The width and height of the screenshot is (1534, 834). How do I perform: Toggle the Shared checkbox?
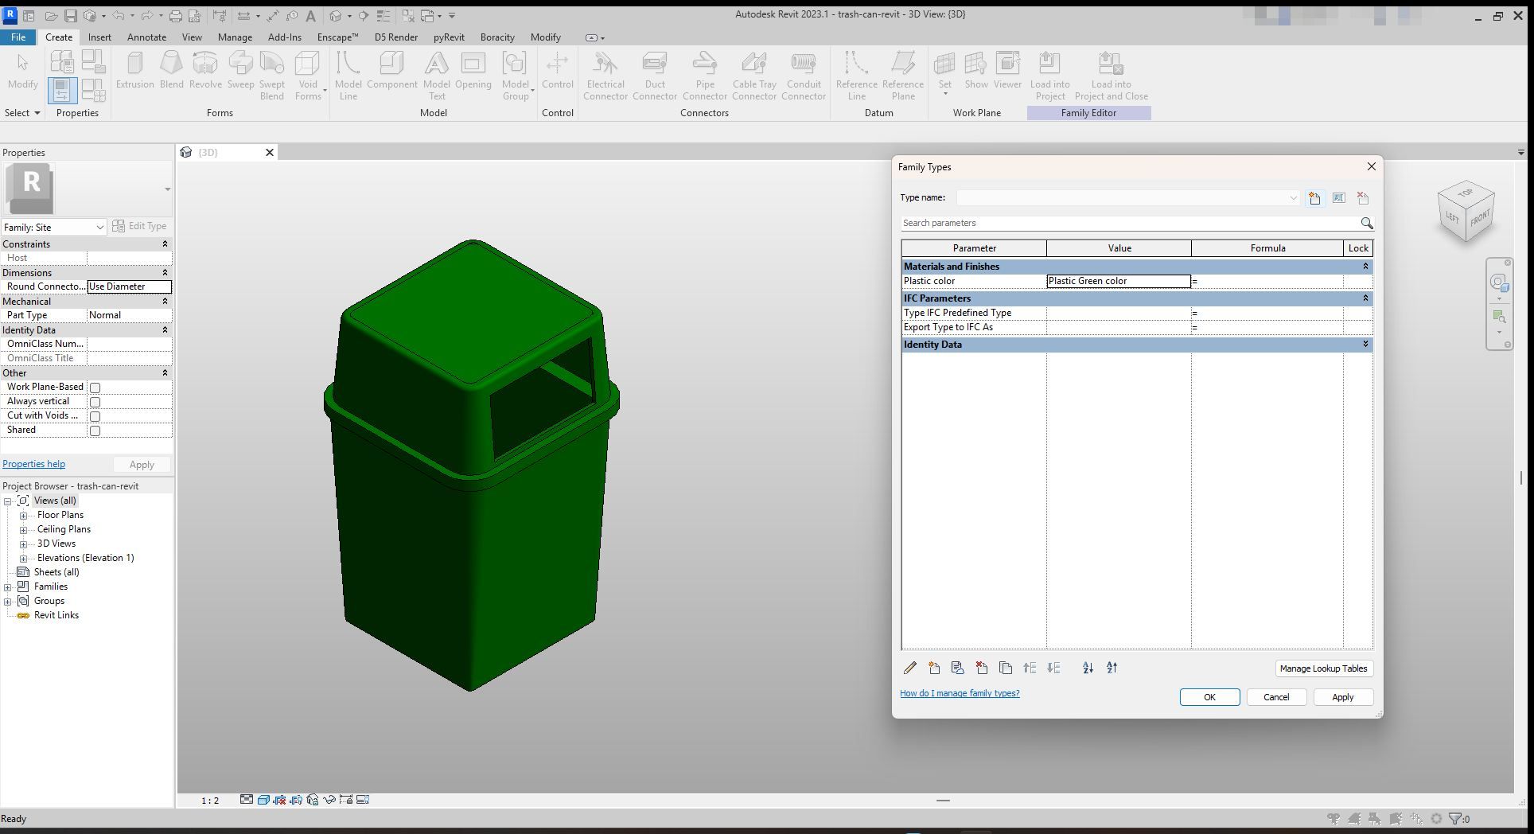(95, 431)
